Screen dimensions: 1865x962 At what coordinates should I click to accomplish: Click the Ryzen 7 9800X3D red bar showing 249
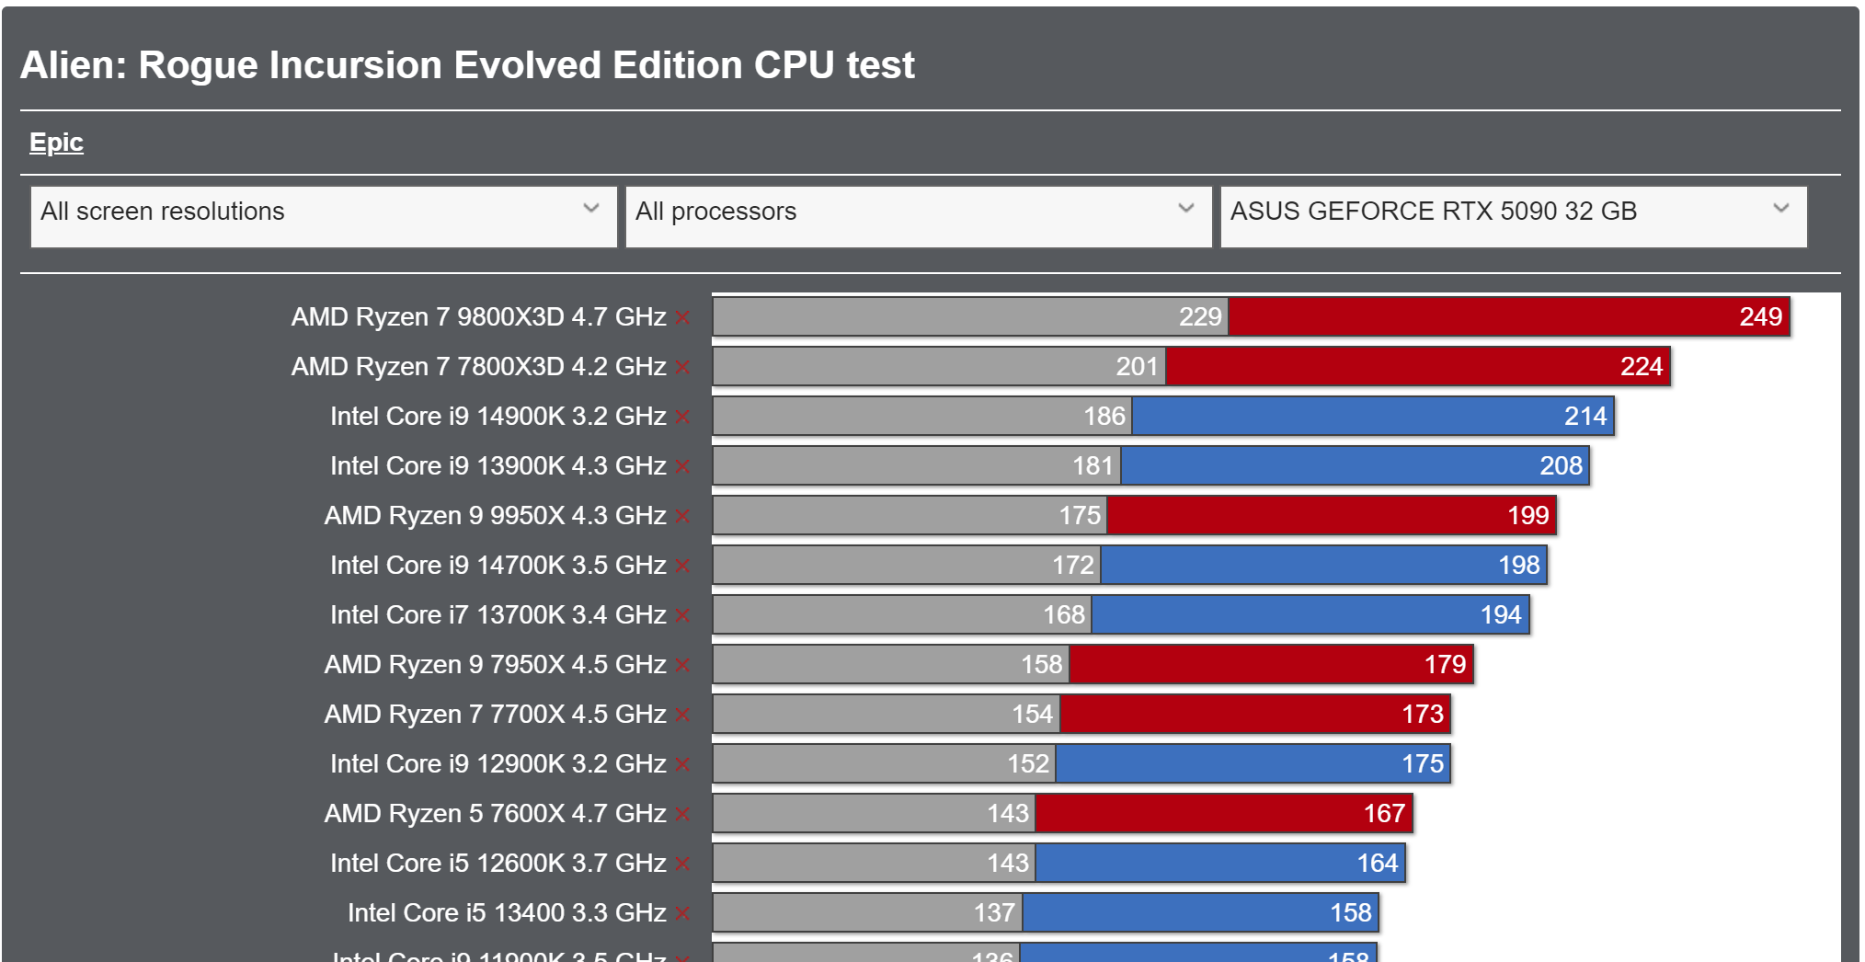pos(1508,317)
